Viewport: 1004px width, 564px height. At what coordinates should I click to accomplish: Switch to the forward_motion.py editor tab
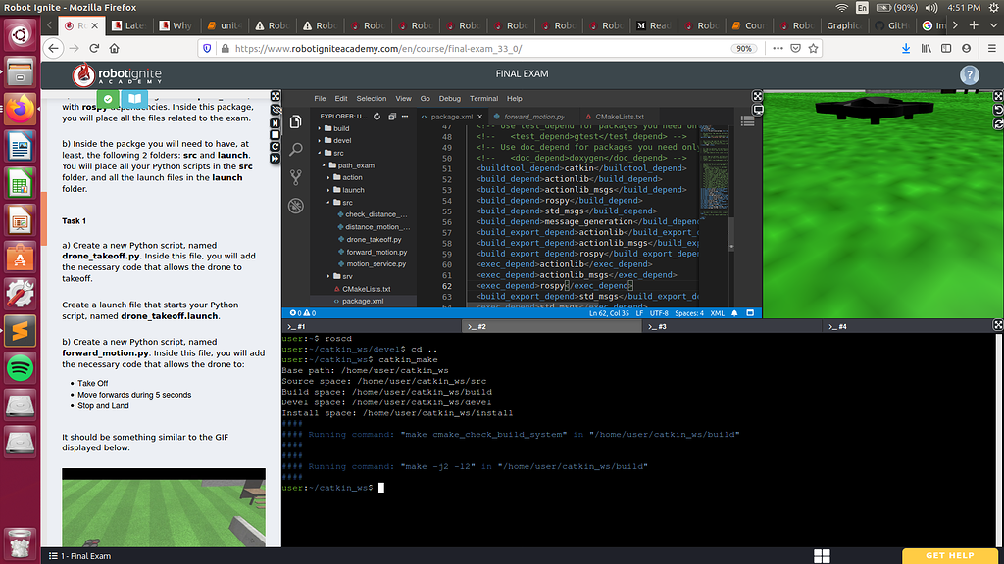coord(533,117)
